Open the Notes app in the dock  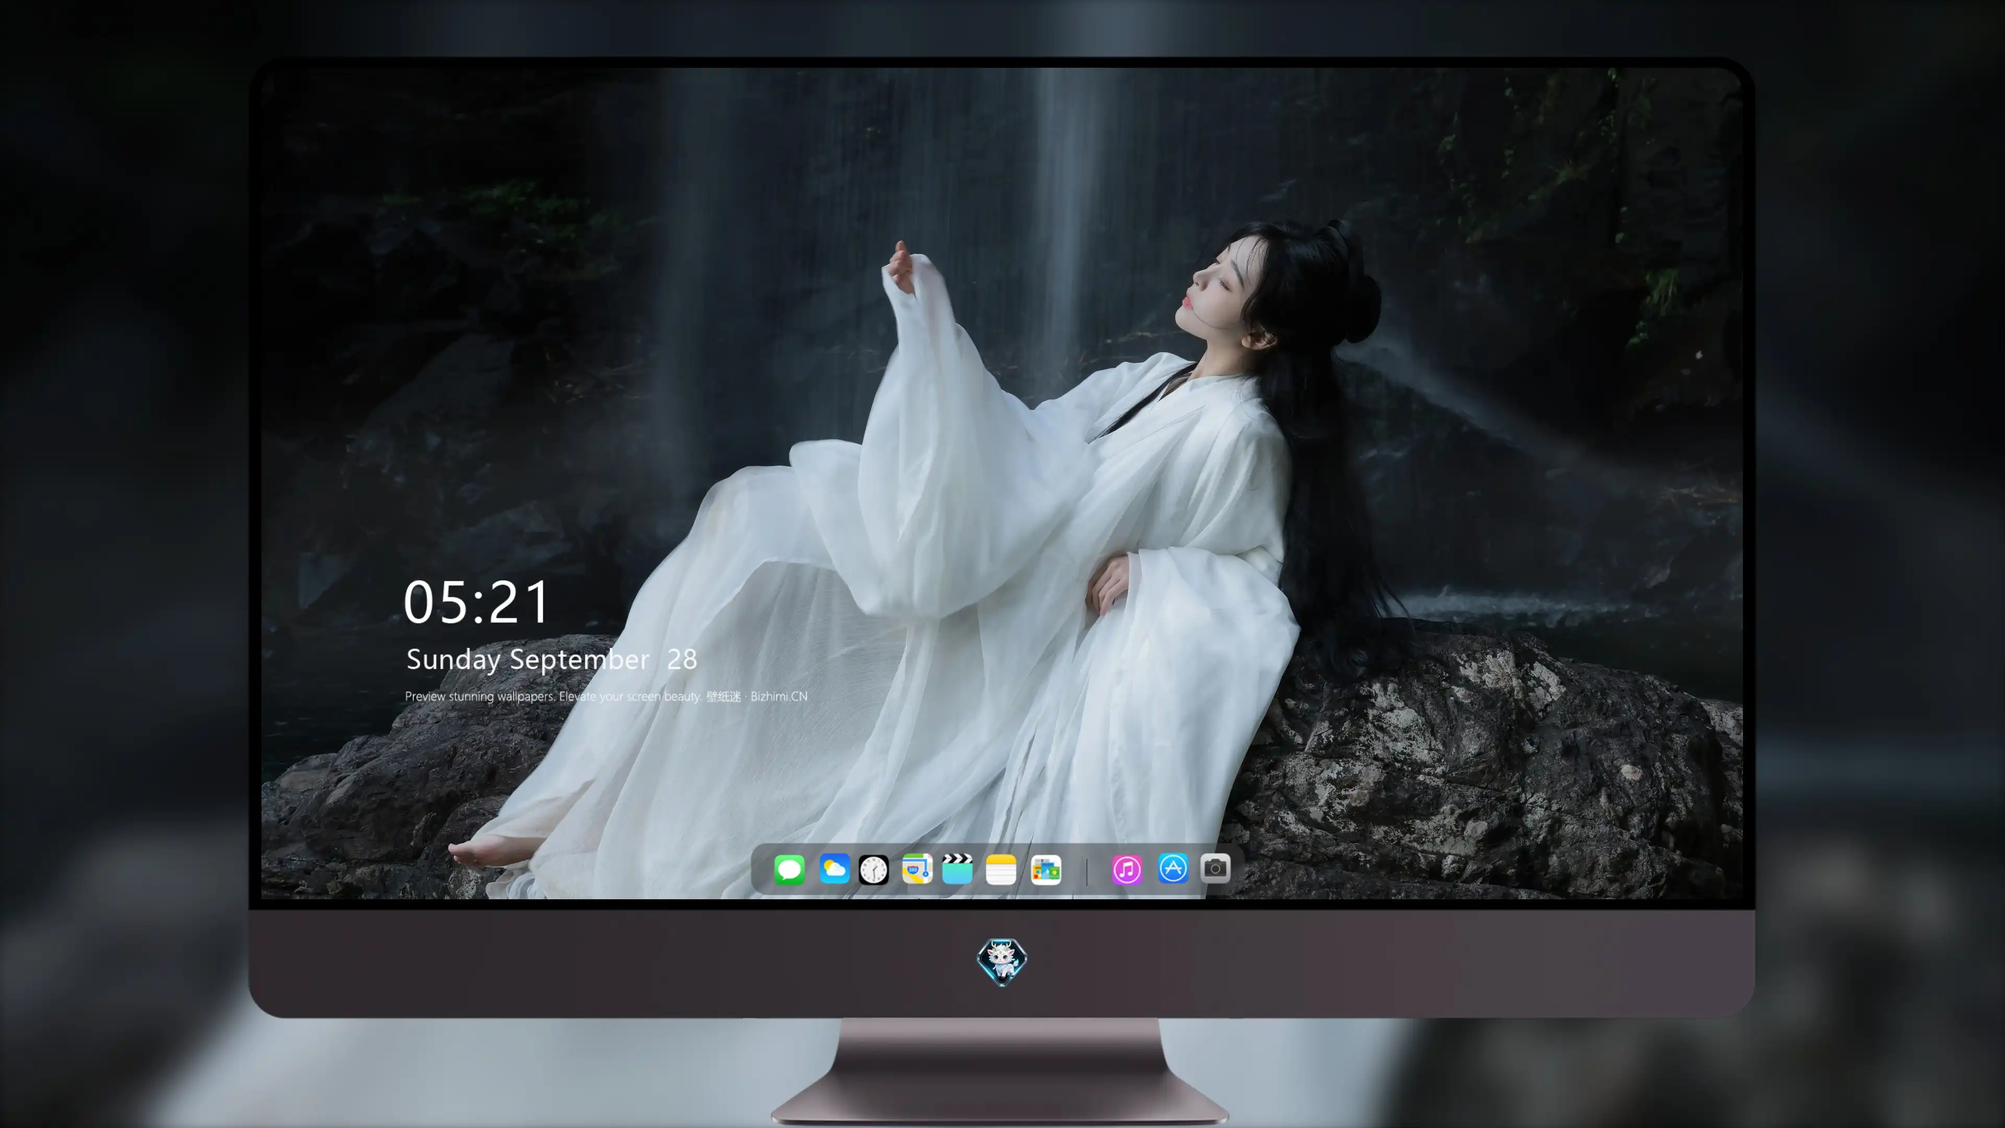(x=1001, y=869)
